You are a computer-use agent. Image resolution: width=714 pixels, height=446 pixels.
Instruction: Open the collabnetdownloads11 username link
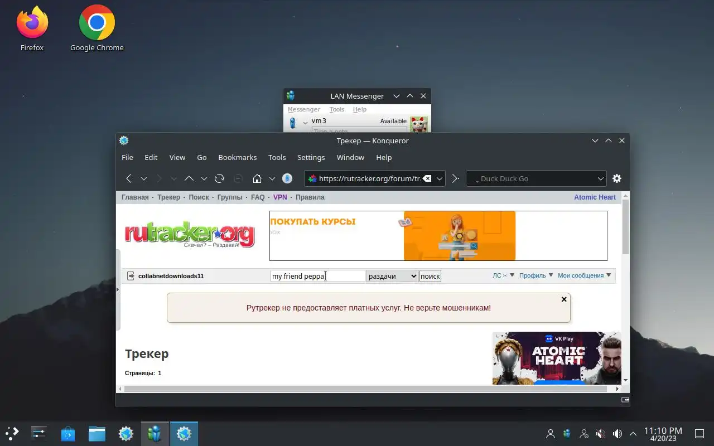click(x=171, y=276)
